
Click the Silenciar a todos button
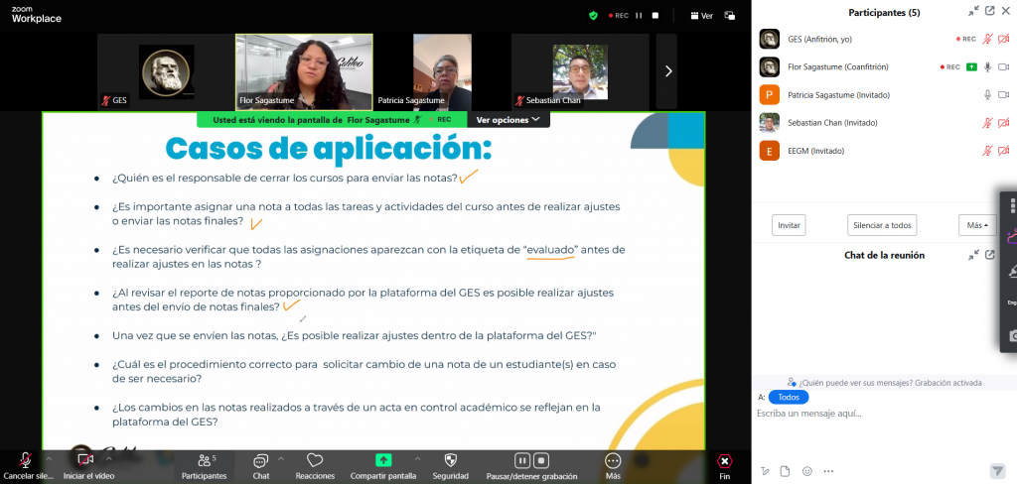click(882, 225)
